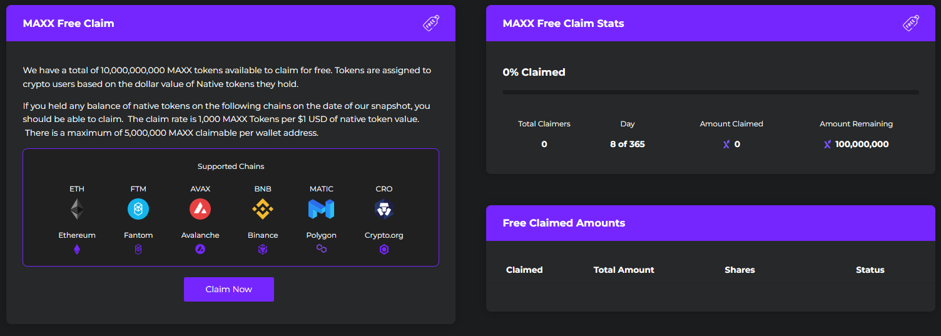941x336 pixels.
Task: Click the free tag icon in MAXX Free Claim header
Action: 431,23
